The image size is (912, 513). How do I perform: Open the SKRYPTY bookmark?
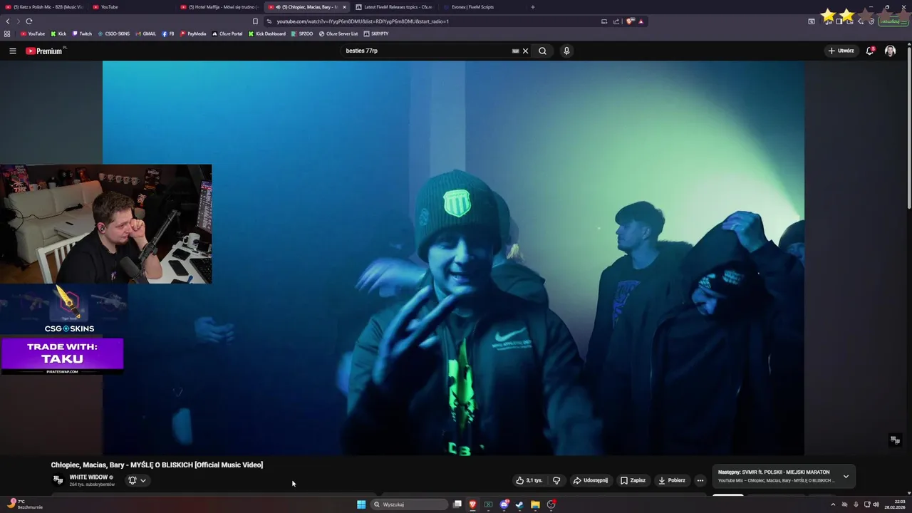pyautogui.click(x=376, y=33)
